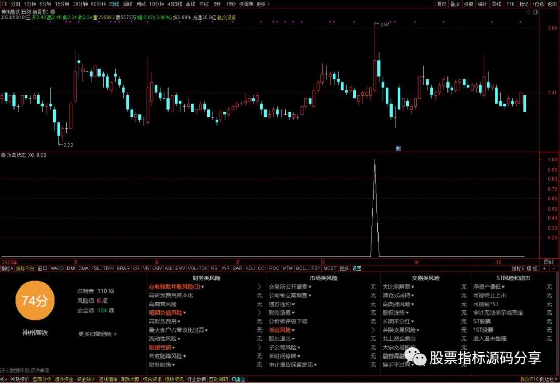Screen dimensions: 560x383
Task: Click the 标记 mark button
Action: pyautogui.click(x=524, y=4)
